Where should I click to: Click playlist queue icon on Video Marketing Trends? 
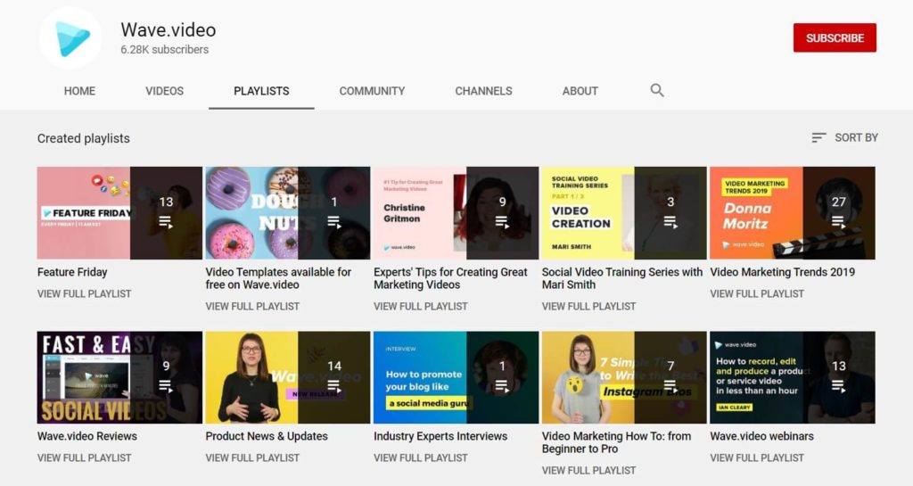[x=838, y=222]
